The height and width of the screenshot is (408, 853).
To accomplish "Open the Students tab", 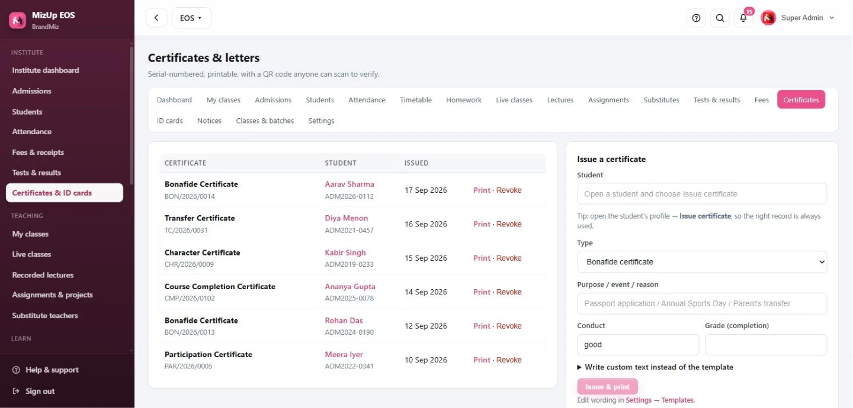I will 320,100.
